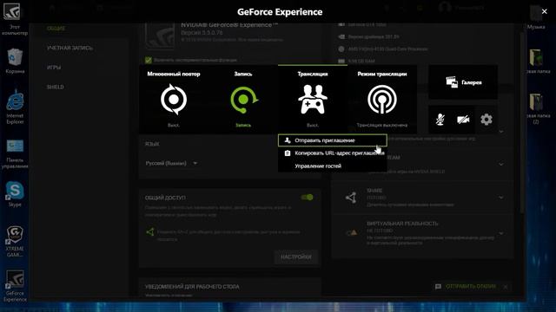
Task: Select the Игры sidebar tab
Action: (54, 68)
